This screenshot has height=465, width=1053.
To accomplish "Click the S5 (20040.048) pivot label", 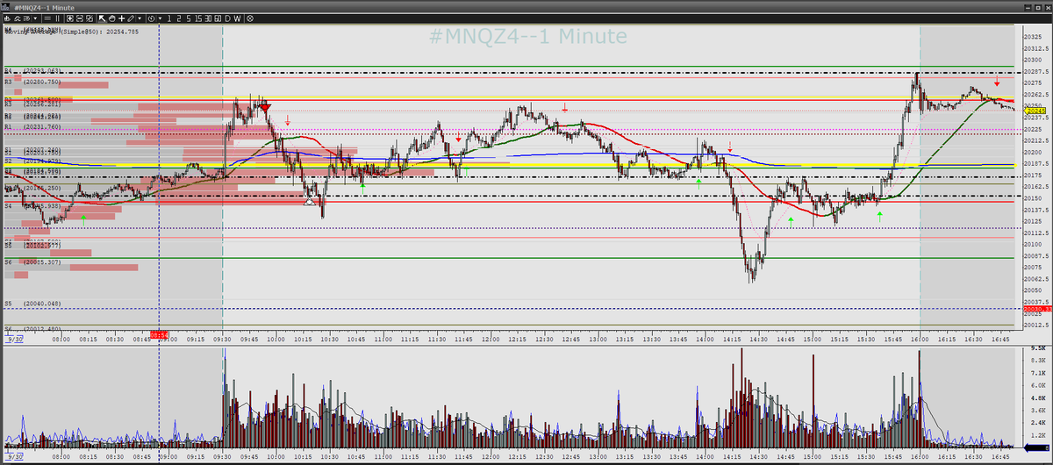I will tap(32, 303).
